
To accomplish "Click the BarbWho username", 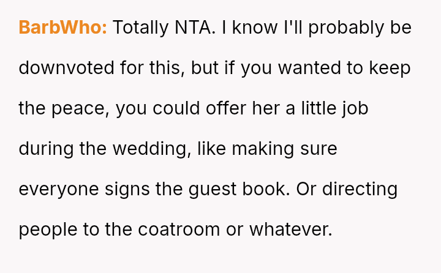I will coord(62,28).
